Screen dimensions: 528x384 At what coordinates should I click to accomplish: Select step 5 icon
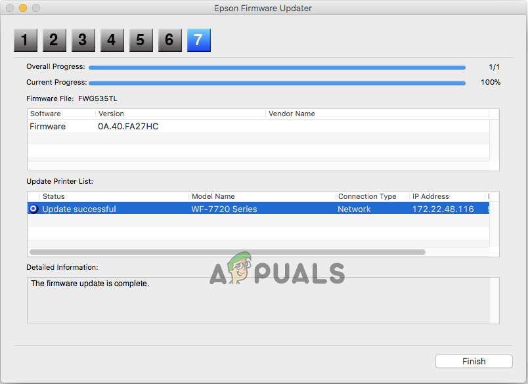[141, 40]
